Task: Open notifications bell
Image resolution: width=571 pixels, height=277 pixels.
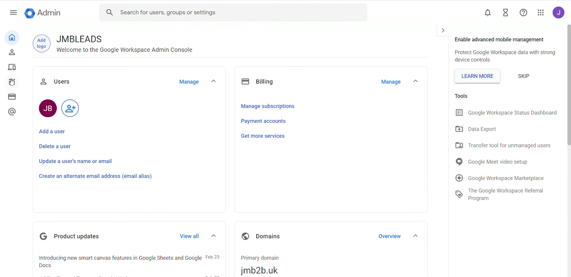Action: [x=487, y=13]
